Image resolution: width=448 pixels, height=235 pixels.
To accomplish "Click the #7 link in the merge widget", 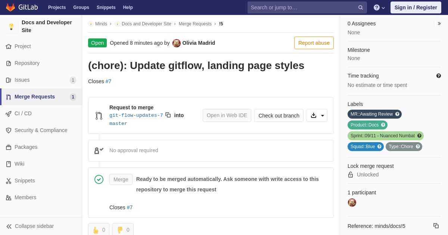I will pos(130,207).
